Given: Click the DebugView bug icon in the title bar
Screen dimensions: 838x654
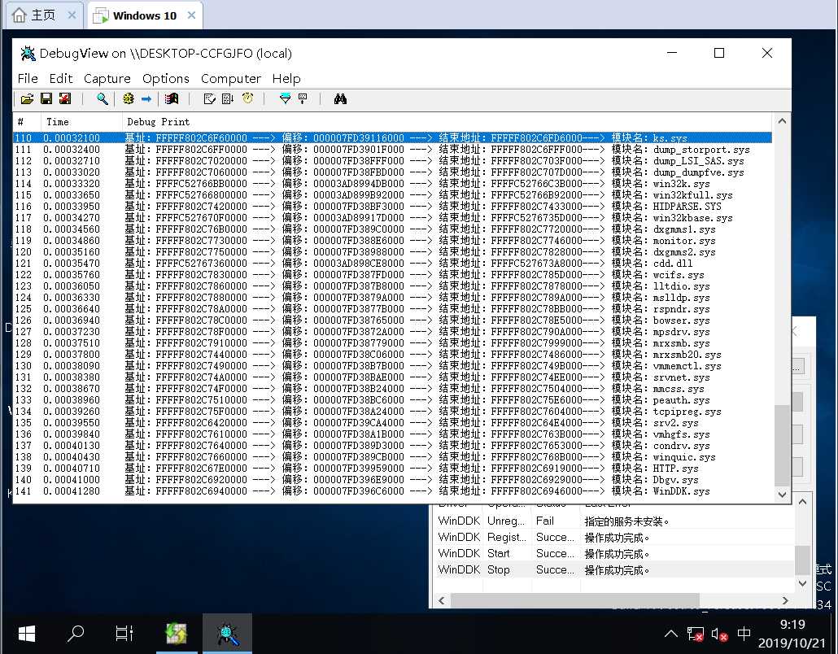Looking at the screenshot, I should 28,54.
